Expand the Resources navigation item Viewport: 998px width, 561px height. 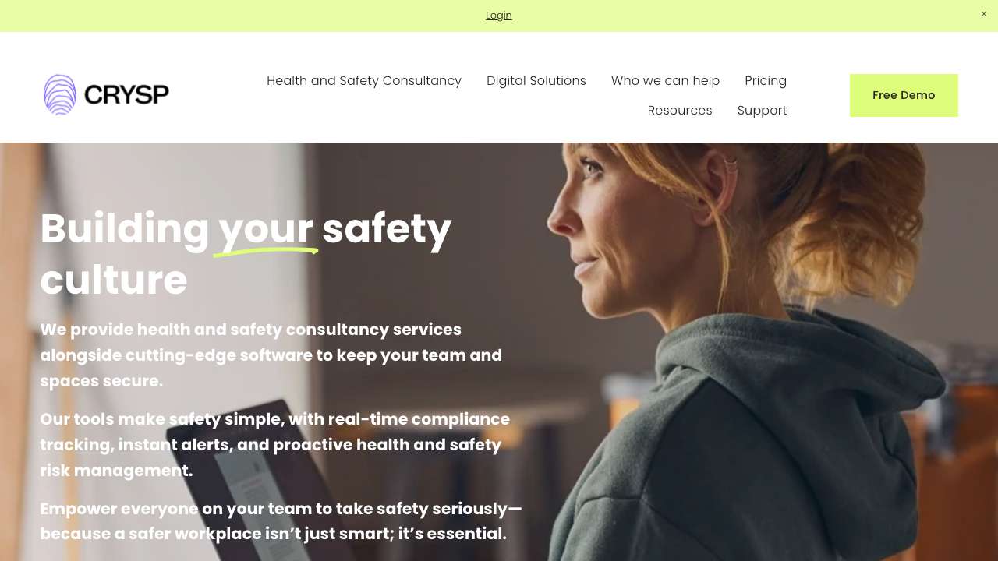tap(680, 111)
